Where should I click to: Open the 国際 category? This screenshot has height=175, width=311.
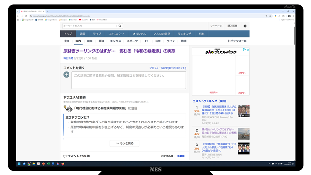click(89, 41)
